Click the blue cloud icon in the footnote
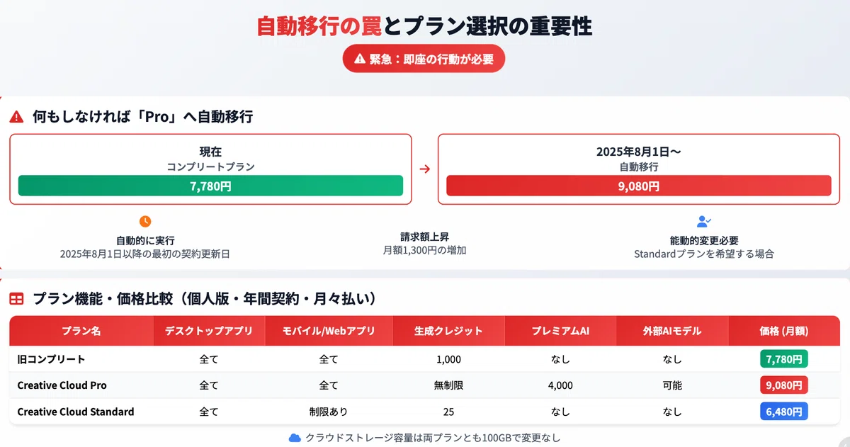 coord(295,438)
